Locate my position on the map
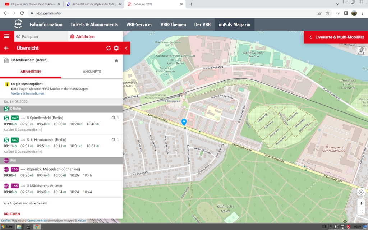Image resolution: width=368 pixels, height=230 pixels. point(361,192)
